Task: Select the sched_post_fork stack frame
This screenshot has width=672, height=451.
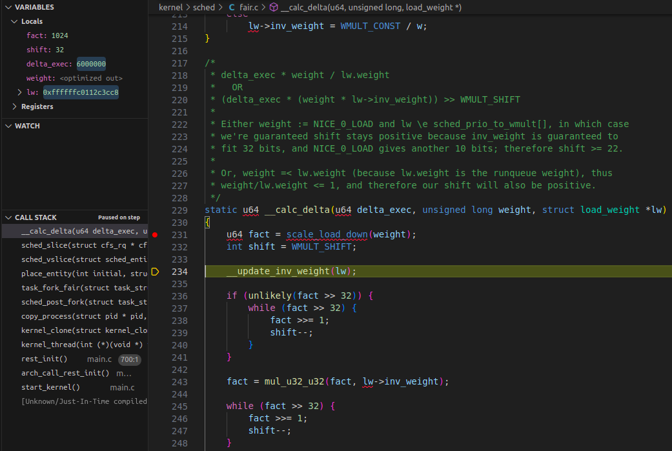Action: pyautogui.click(x=75, y=302)
